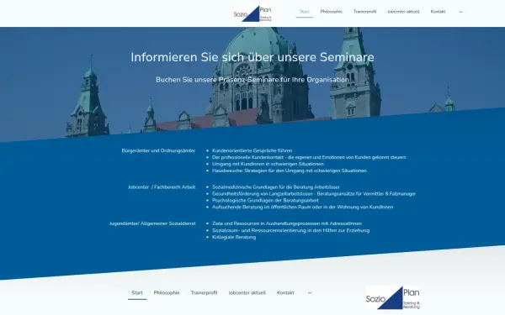Screen dimensions: 505x315
Task: Select Kontakt in the footer navigation
Action: (x=285, y=293)
